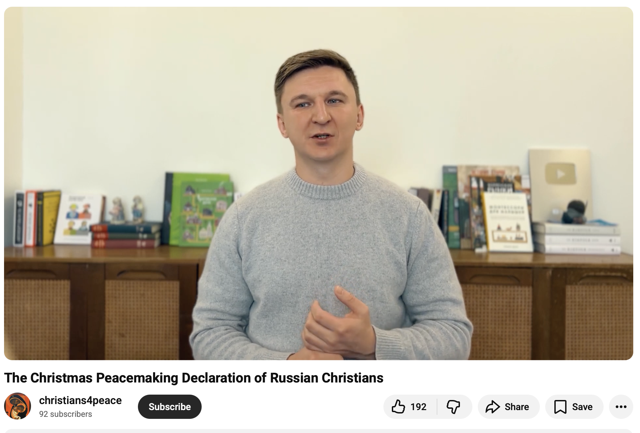This screenshot has width=640, height=433.
Task: Like the video with thumbs-up icon
Action: point(398,407)
